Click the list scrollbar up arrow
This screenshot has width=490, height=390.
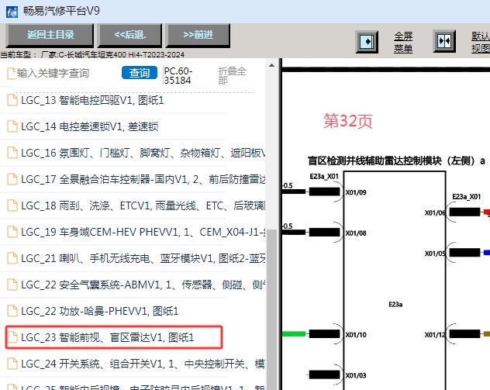(x=271, y=65)
